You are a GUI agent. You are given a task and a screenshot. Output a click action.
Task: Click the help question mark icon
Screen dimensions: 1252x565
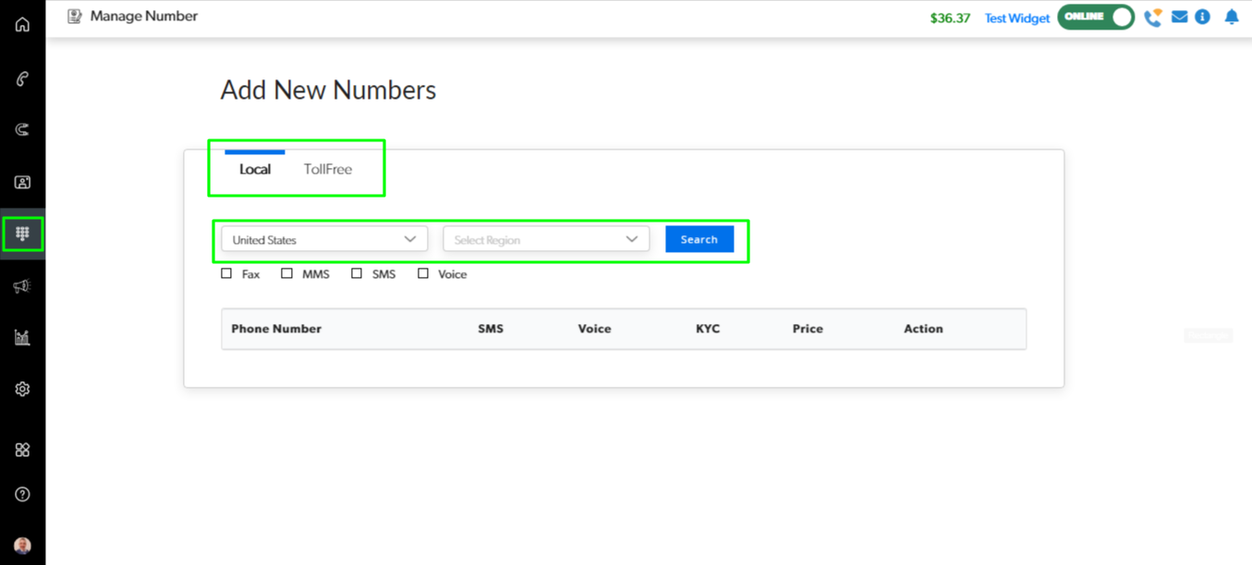click(22, 495)
